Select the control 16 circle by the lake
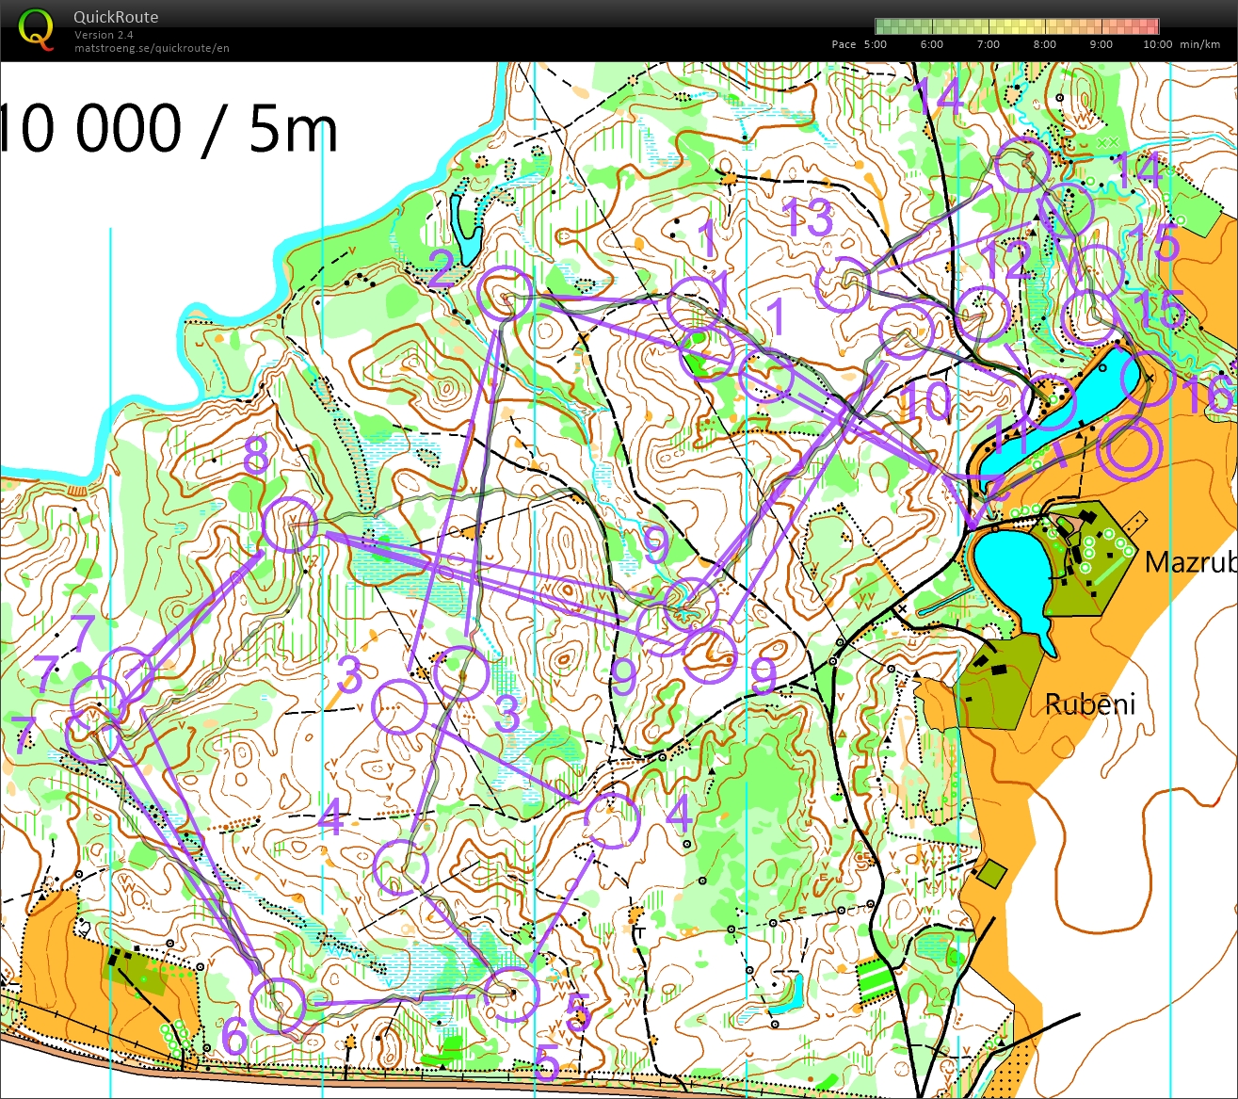Viewport: 1238px width, 1099px height. (1149, 378)
